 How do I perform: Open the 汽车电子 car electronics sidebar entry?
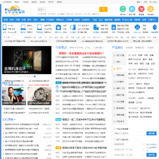(119, 121)
